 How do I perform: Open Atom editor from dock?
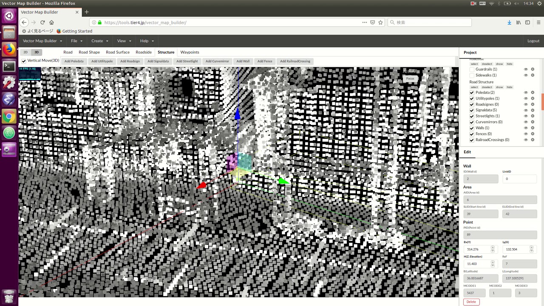(x=9, y=133)
